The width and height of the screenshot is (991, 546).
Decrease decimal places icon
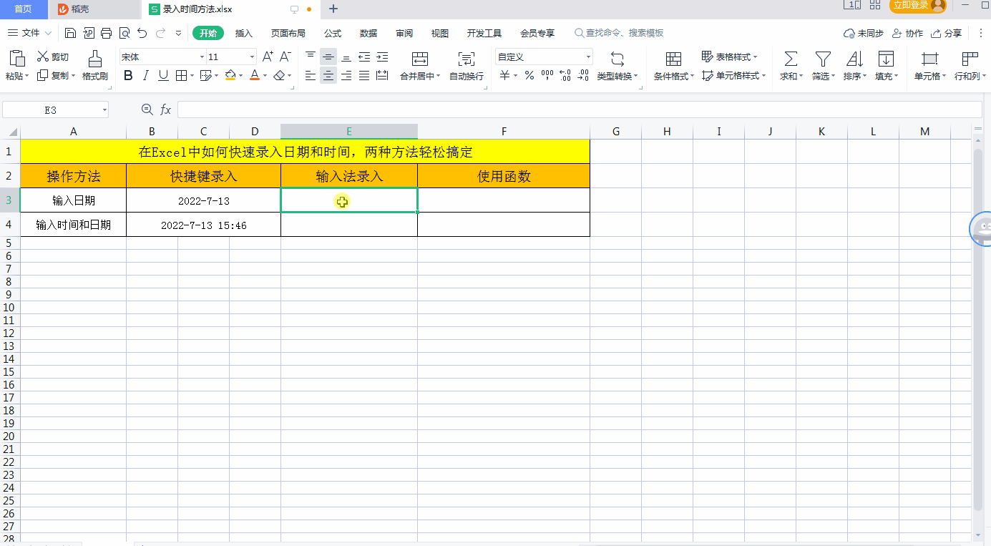pyautogui.click(x=583, y=75)
